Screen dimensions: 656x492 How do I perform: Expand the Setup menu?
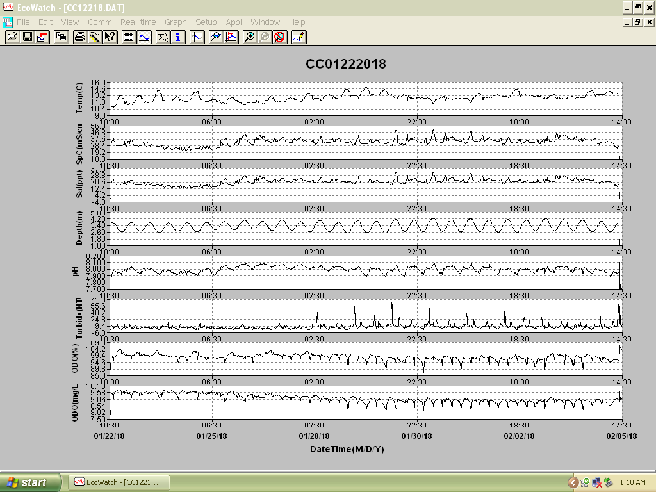[x=206, y=22]
